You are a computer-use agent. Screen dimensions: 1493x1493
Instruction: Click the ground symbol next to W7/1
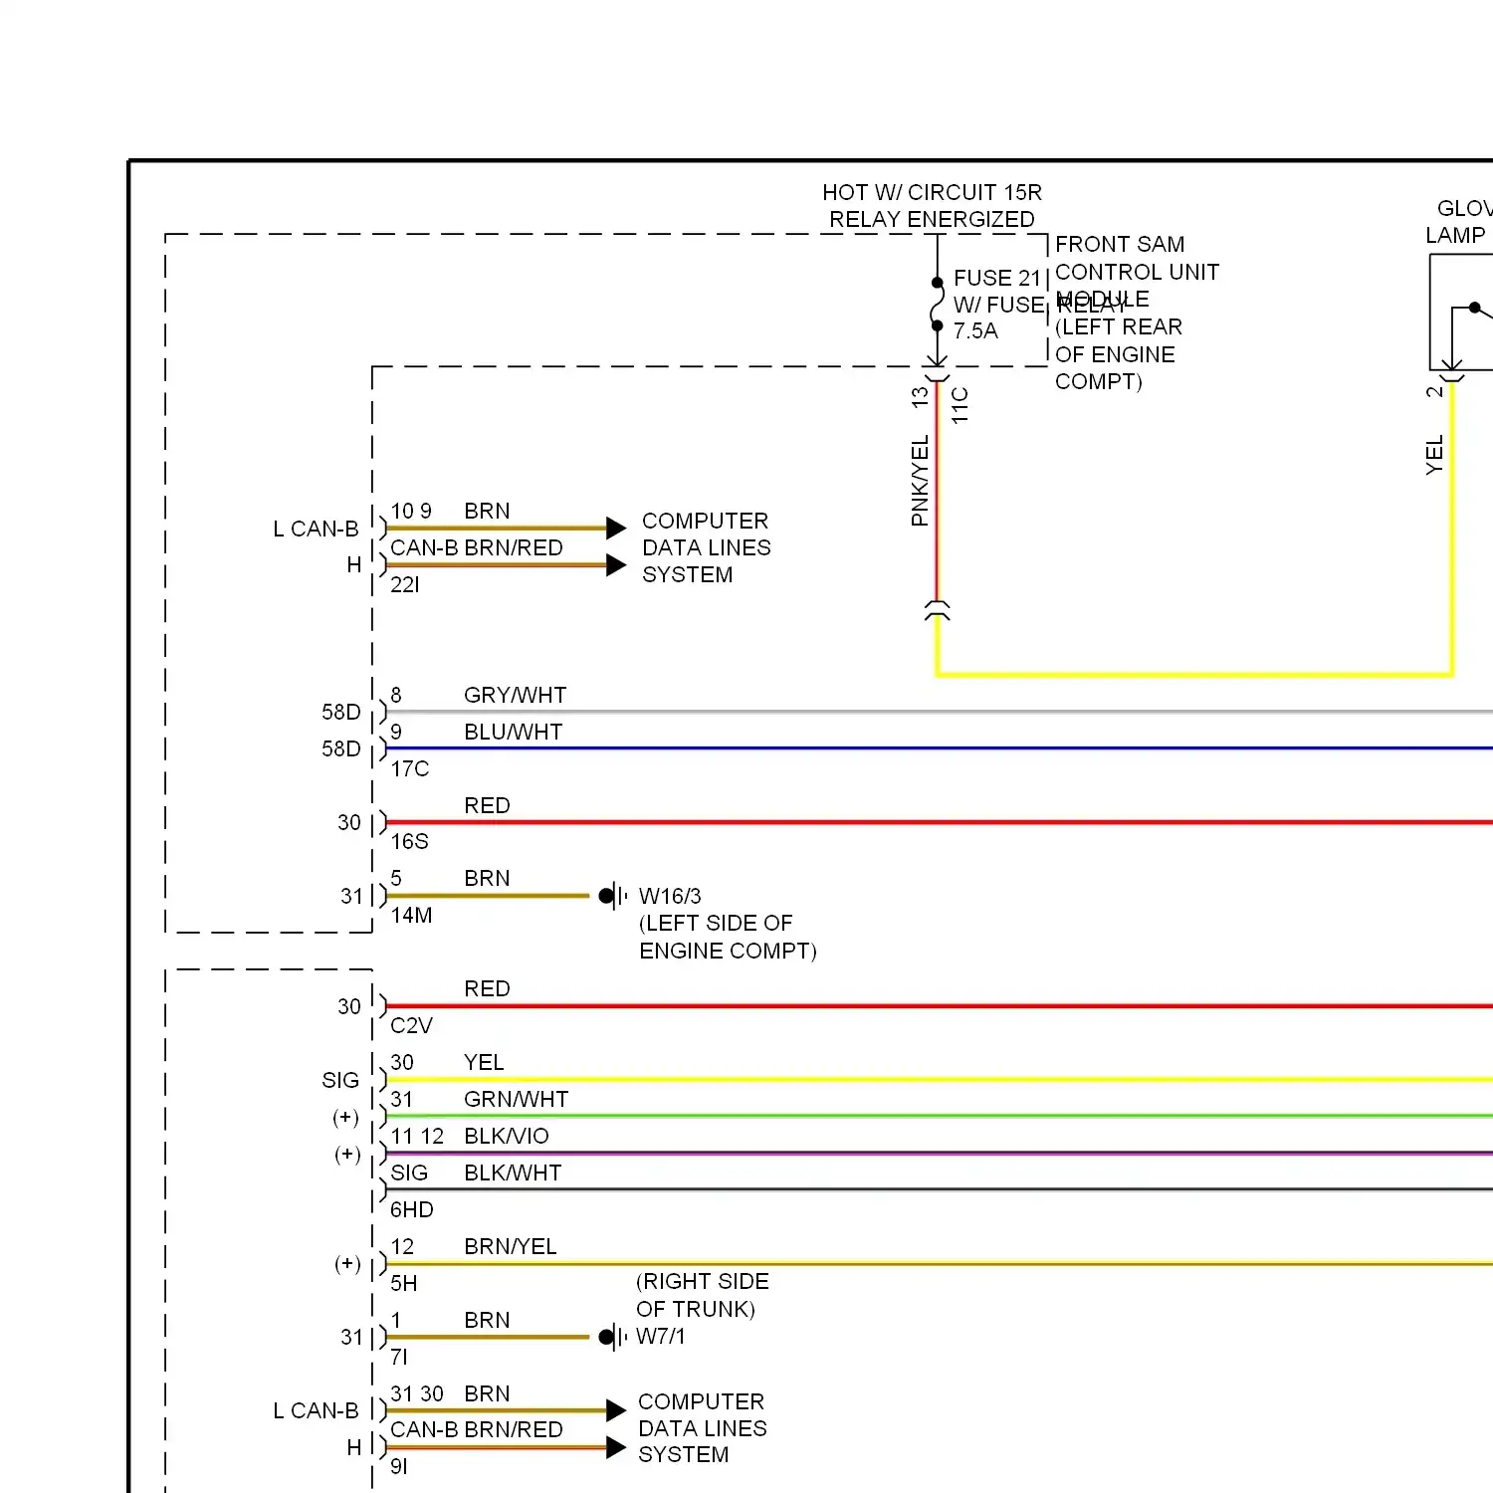tap(613, 1337)
